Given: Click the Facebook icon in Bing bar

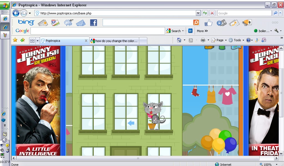Looking at the screenshot, I should point(93,23).
